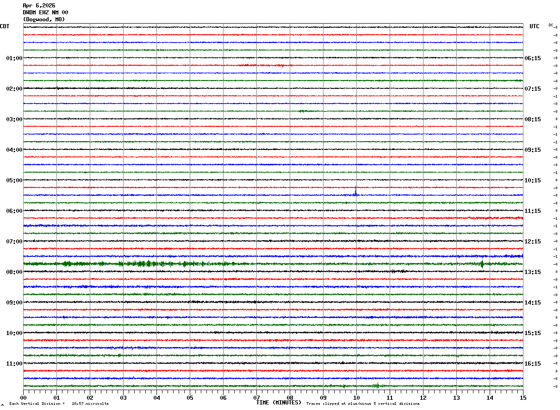Click the 09:15 UTC time label
The width and height of the screenshot is (560, 410).
coord(533,150)
